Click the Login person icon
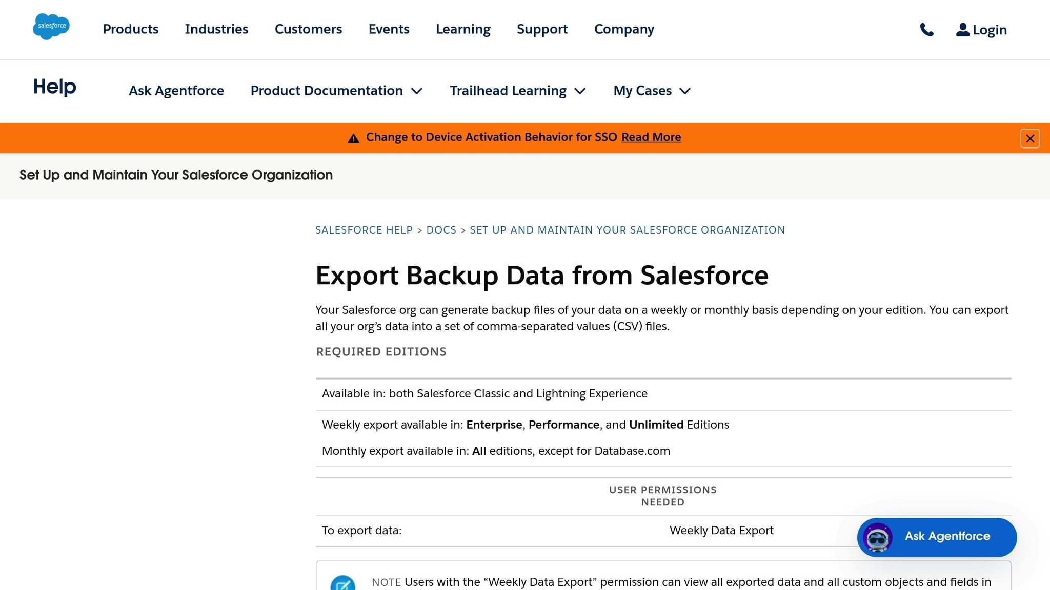The height and width of the screenshot is (590, 1050). click(x=961, y=29)
